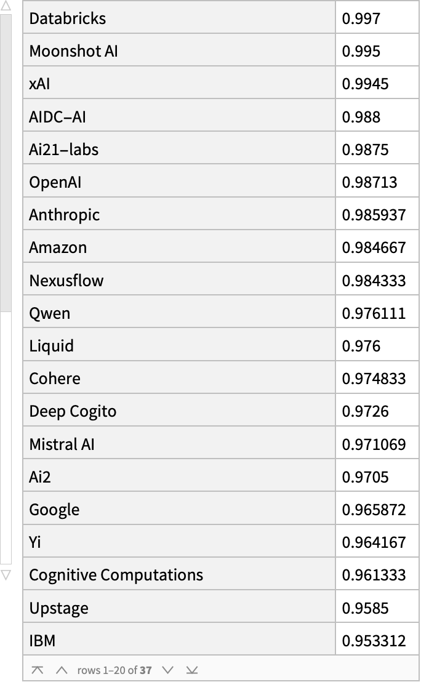421x682 pixels.
Task: Click the scroll down triangle arrow
Action: click(x=6, y=575)
